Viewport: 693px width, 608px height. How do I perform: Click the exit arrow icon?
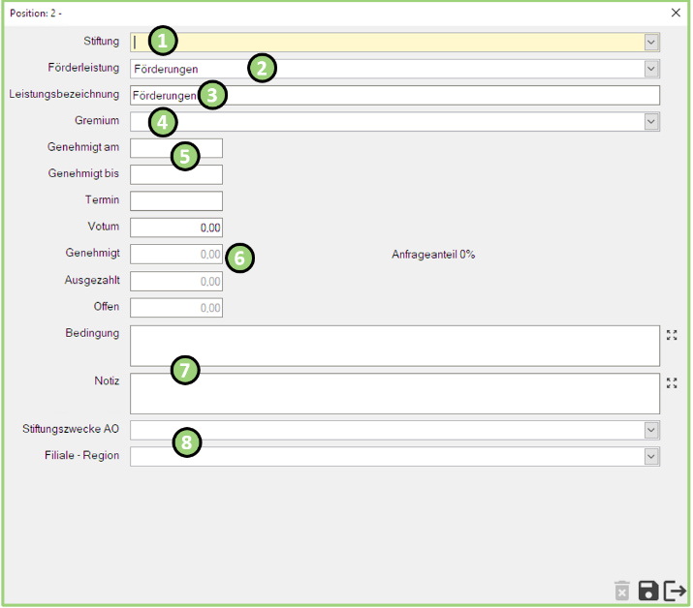[675, 591]
